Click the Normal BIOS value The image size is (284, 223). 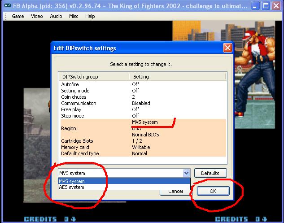pos(145,135)
